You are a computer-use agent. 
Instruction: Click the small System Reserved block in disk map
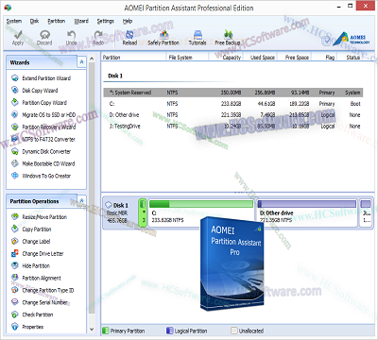point(143,212)
